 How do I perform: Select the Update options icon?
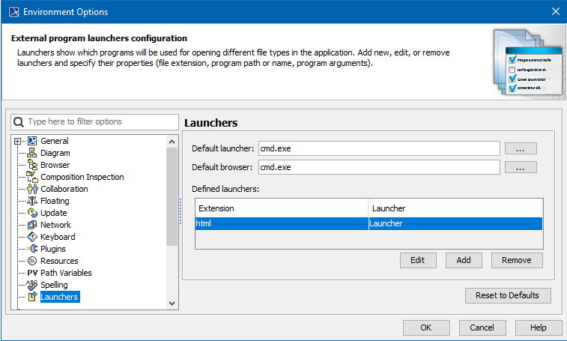click(32, 213)
